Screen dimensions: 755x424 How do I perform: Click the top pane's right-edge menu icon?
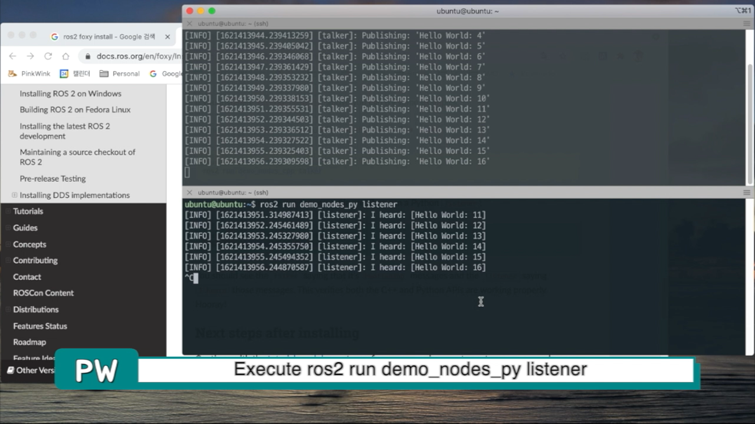pos(747,24)
